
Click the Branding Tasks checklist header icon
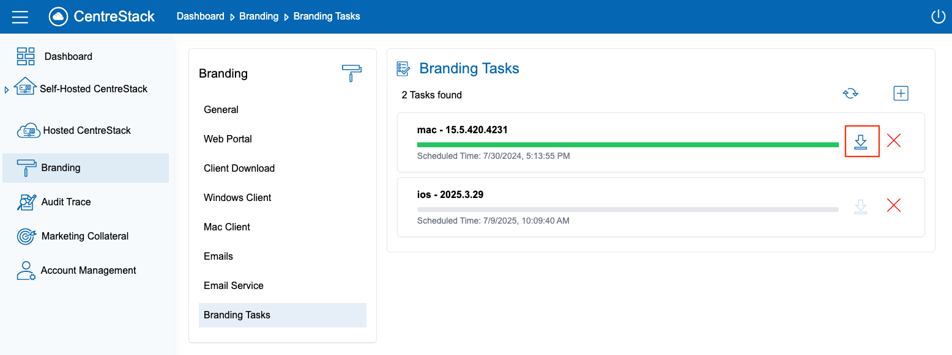click(403, 68)
